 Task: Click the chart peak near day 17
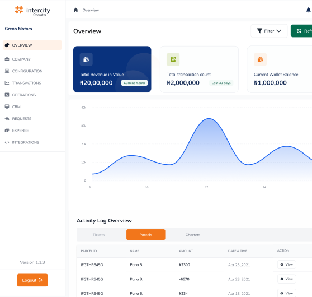[209, 119]
